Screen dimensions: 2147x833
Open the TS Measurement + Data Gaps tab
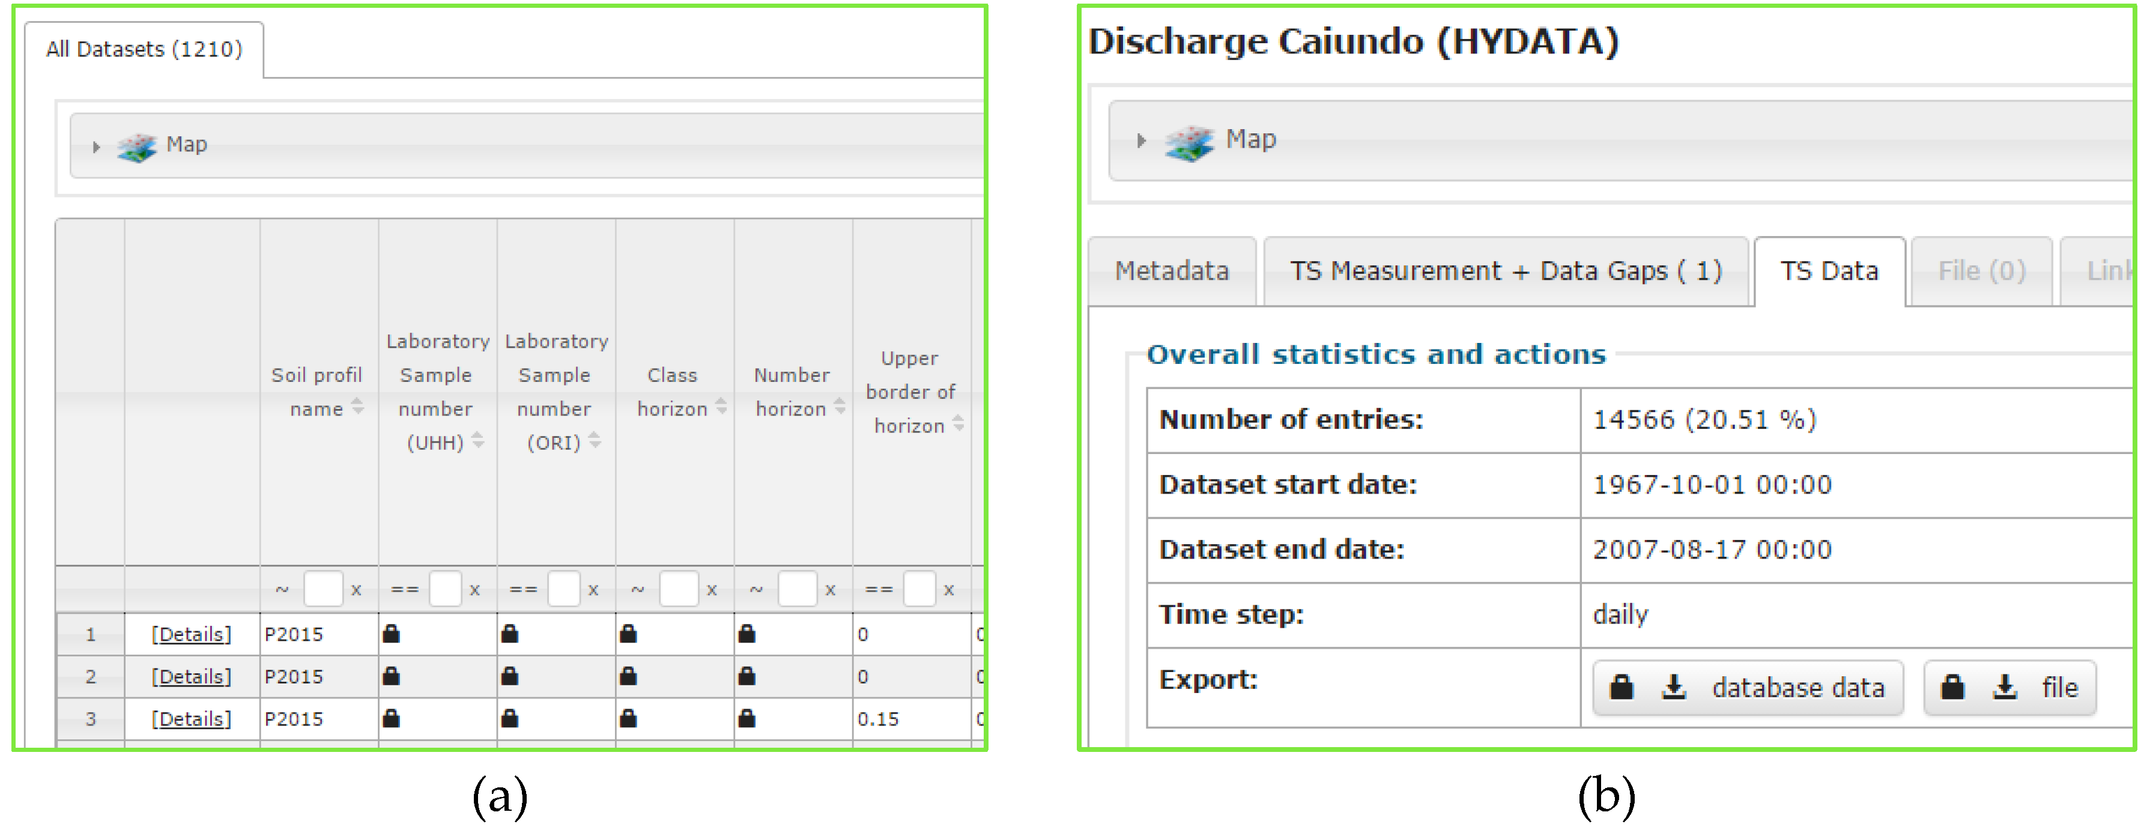[x=1505, y=272]
